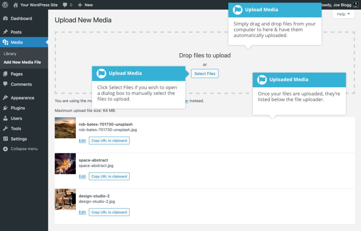The image size is (361, 231).
Task: Click the Plugins plug icon
Action: pyautogui.click(x=5, y=108)
